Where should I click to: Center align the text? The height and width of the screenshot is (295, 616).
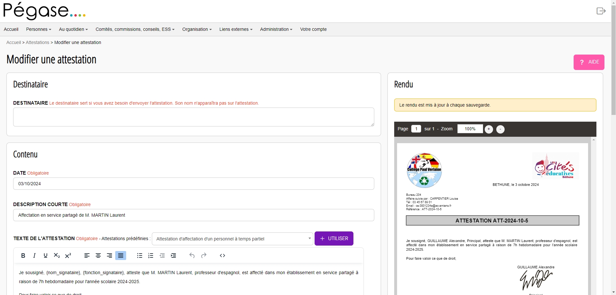98,256
